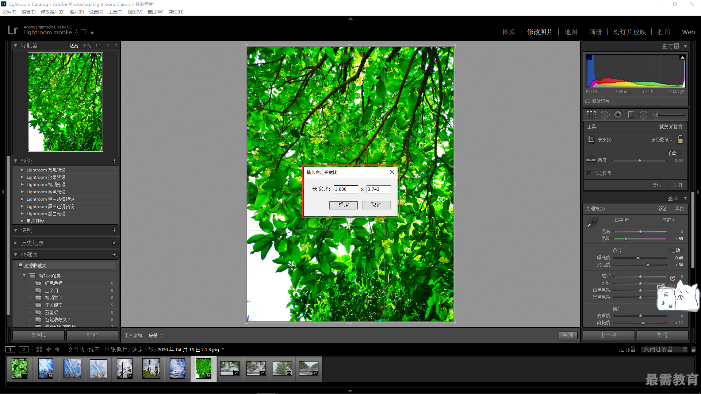
Task: Expand the Lightroom 常规预设 folder
Action: (22, 170)
